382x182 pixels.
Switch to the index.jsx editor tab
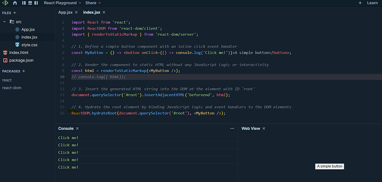(x=92, y=12)
